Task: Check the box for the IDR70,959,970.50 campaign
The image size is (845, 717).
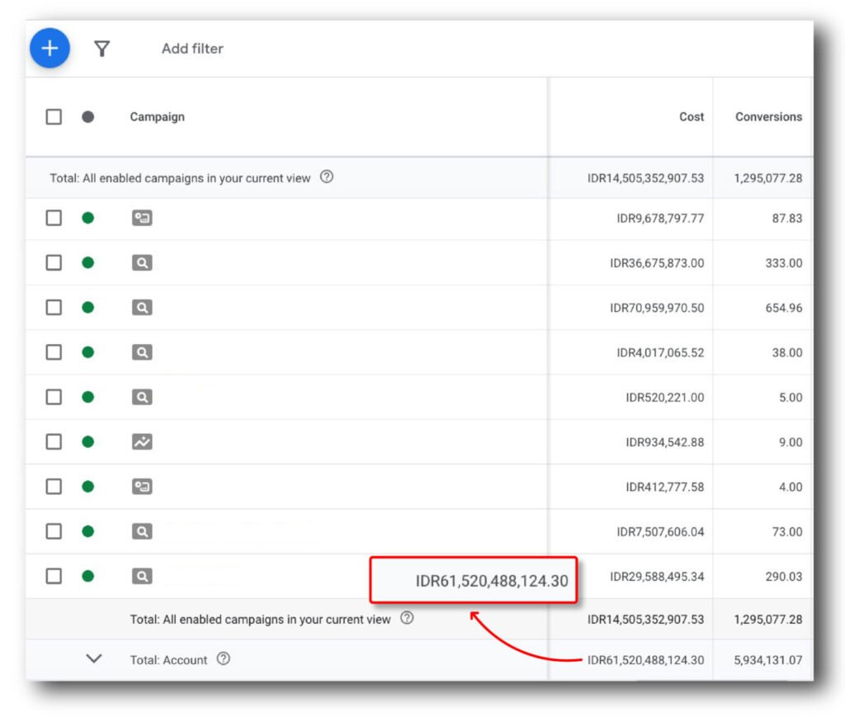Action: click(x=54, y=308)
